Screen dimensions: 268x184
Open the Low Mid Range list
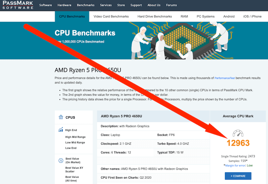[75, 142]
